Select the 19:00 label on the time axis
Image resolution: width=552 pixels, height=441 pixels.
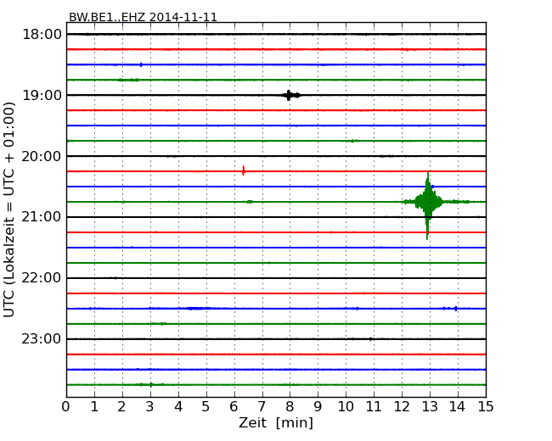point(42,95)
